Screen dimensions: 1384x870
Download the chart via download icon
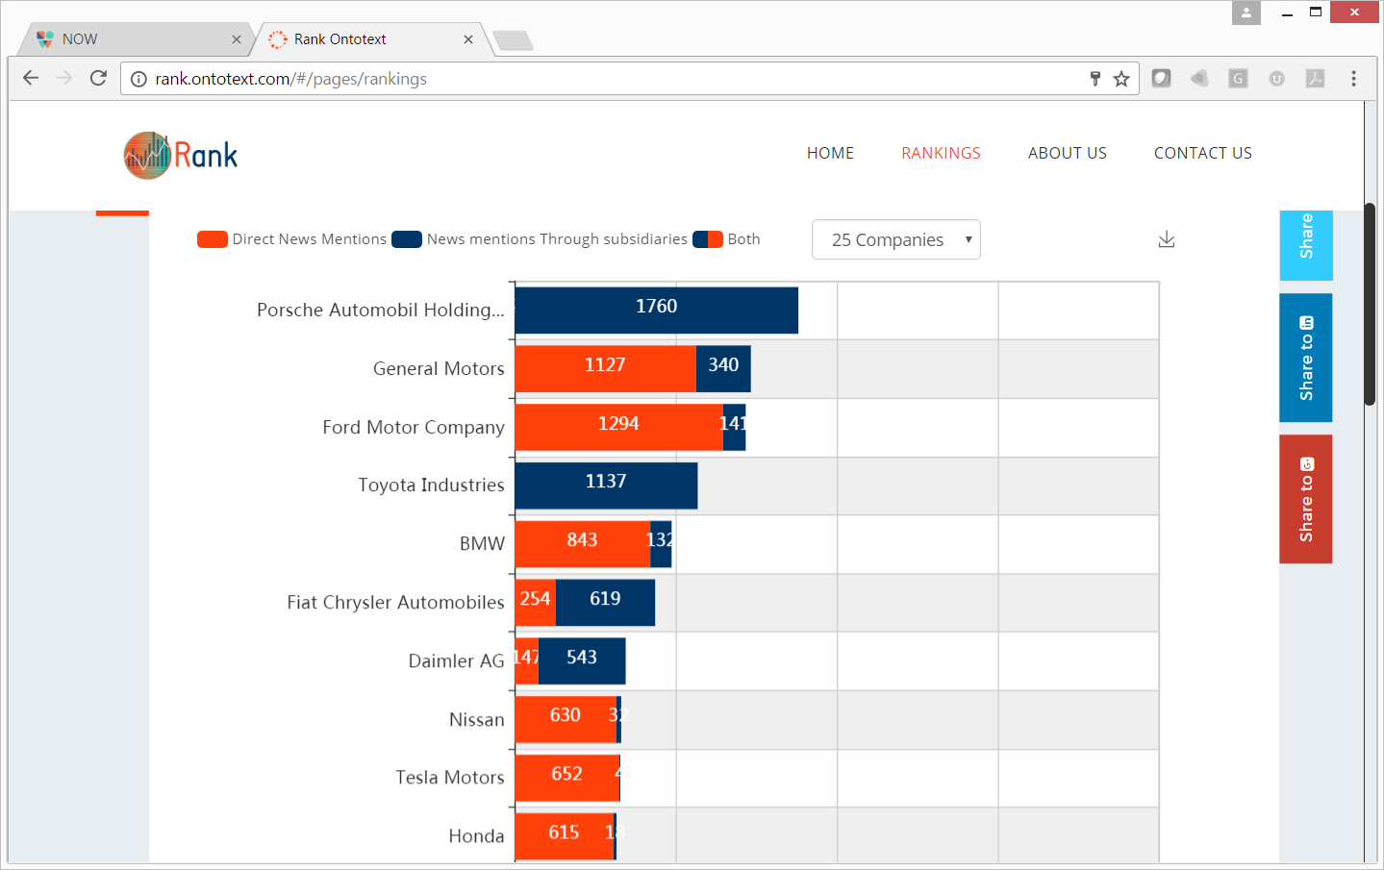pos(1167,239)
